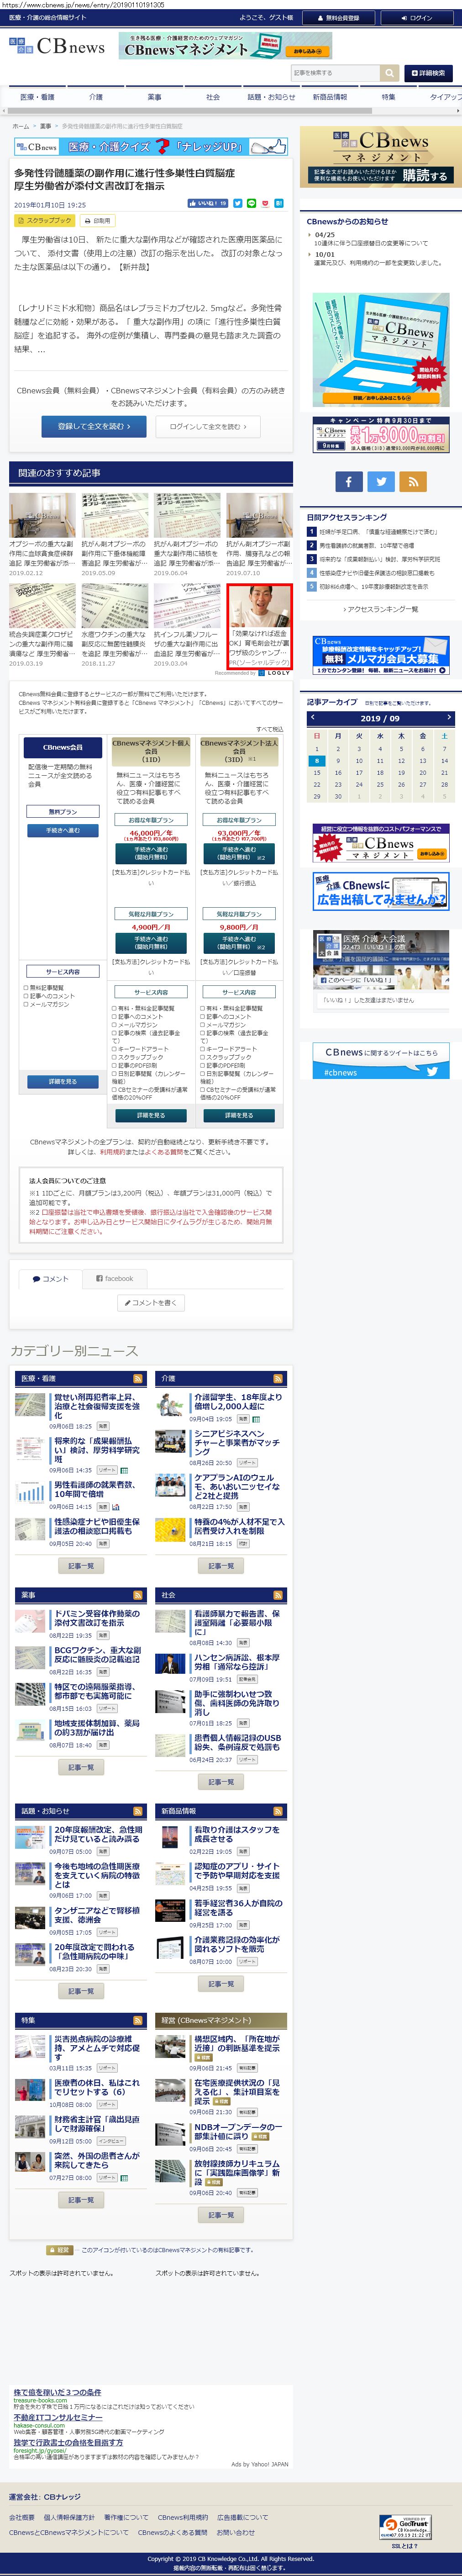Select the 社会 navigation tab
Viewport: 462px width, 2576px height.
coord(213,97)
